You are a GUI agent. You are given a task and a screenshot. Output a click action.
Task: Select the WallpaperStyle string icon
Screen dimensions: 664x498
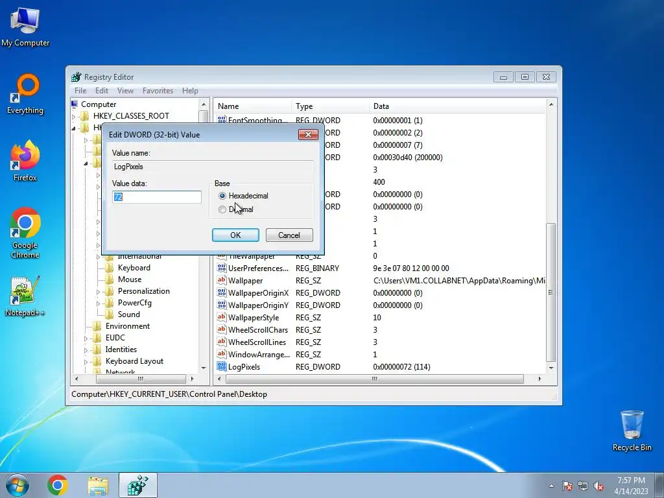[x=222, y=317]
